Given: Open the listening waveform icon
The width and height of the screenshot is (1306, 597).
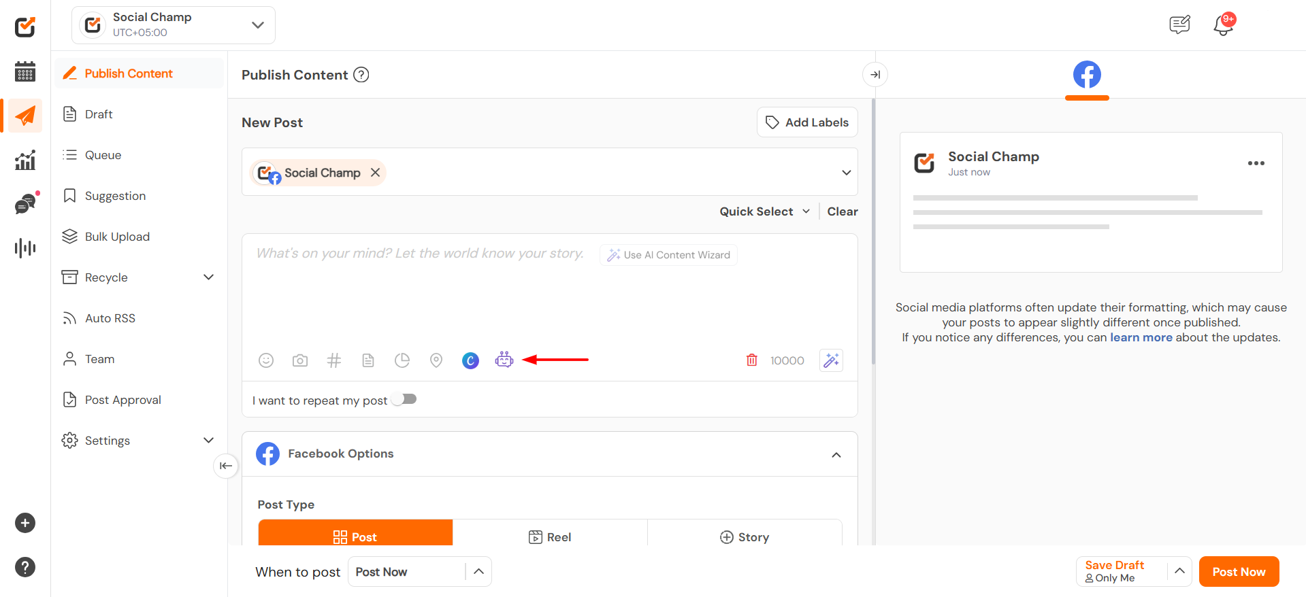Looking at the screenshot, I should tap(25, 248).
